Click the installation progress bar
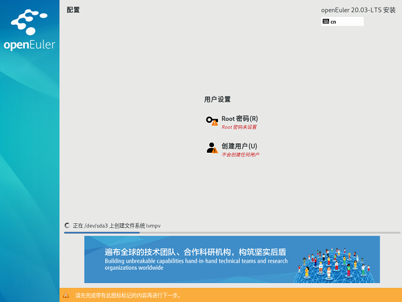 pyautogui.click(x=232, y=233)
